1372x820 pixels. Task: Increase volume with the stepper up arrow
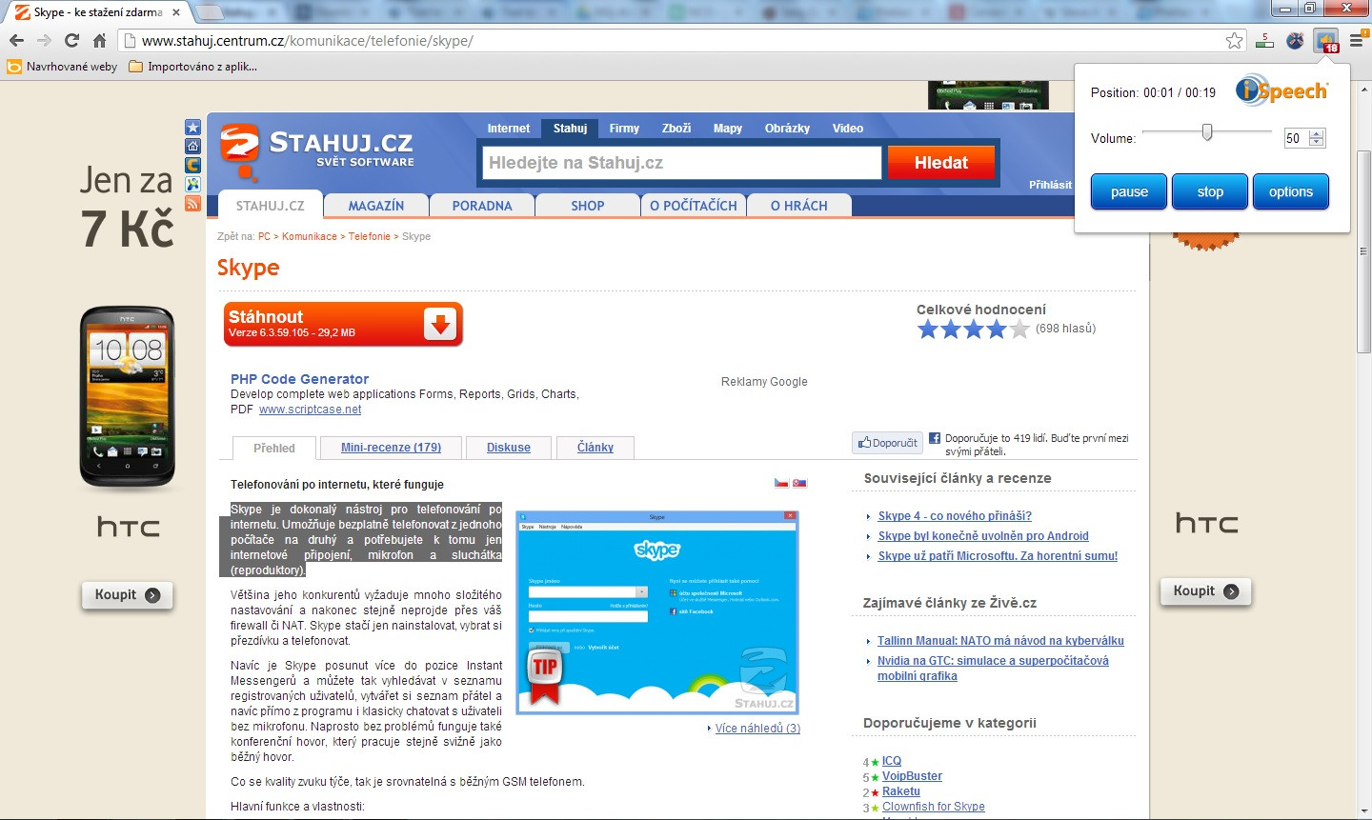pos(1317,133)
